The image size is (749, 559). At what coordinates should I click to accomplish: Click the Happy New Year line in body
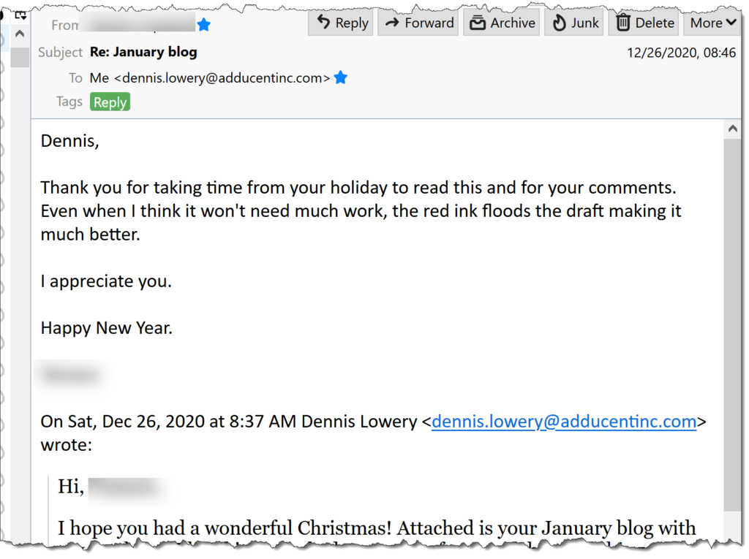[x=107, y=328]
